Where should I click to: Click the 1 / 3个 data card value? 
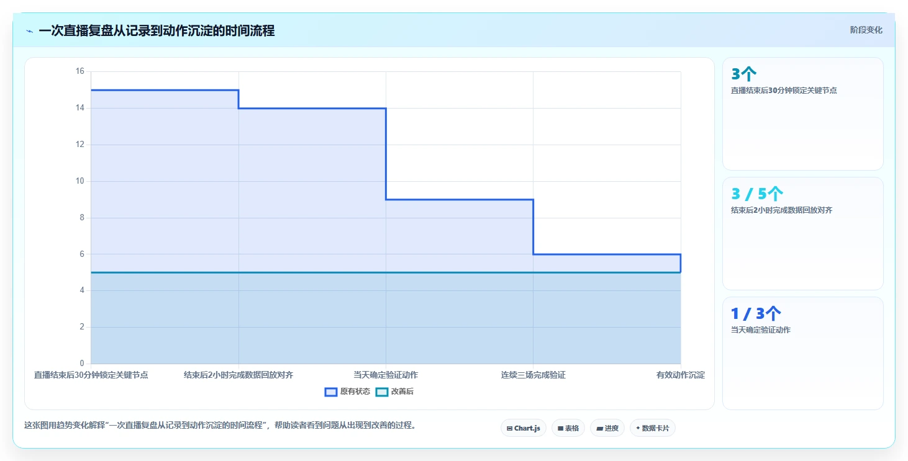coord(756,314)
